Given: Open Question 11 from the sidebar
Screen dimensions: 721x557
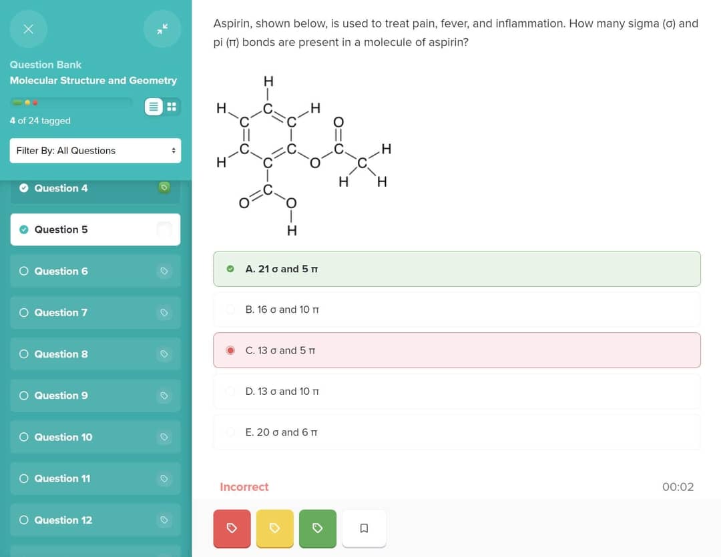Looking at the screenshot, I should click(80, 478).
